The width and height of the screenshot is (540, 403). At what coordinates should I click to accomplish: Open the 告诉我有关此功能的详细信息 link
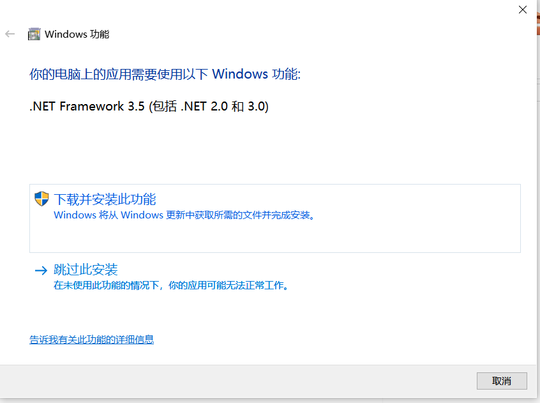(92, 340)
